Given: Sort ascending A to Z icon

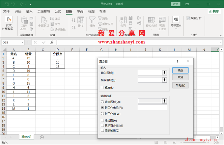Looking at the screenshot, I should [x=73, y=20].
